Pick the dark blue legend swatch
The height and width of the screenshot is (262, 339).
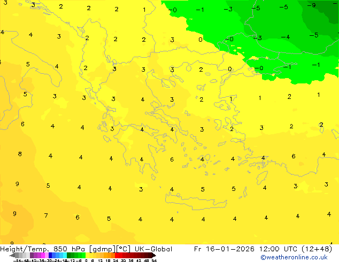[x=50, y=256]
